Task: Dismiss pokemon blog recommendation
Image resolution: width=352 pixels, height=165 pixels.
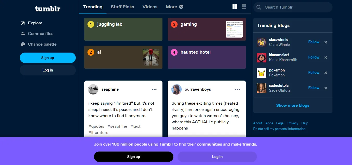Action: (325, 73)
